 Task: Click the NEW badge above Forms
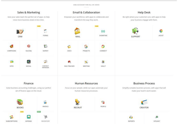pos(39,26)
